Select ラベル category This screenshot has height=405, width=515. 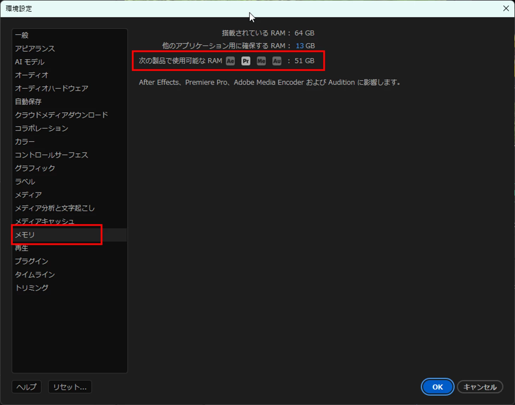click(x=69, y=182)
